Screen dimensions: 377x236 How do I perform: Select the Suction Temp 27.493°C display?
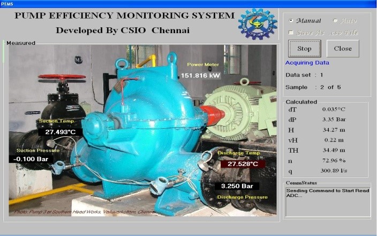(63, 131)
